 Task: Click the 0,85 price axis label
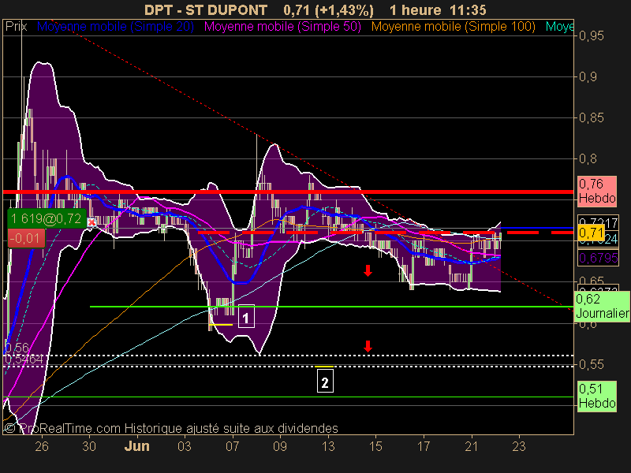point(591,117)
